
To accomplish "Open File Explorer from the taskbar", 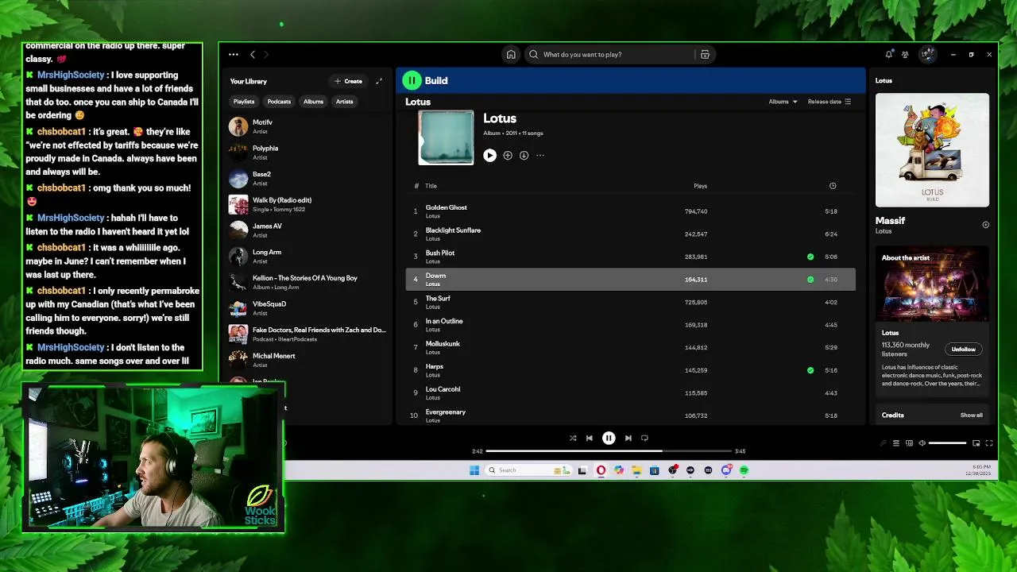I will [x=636, y=470].
